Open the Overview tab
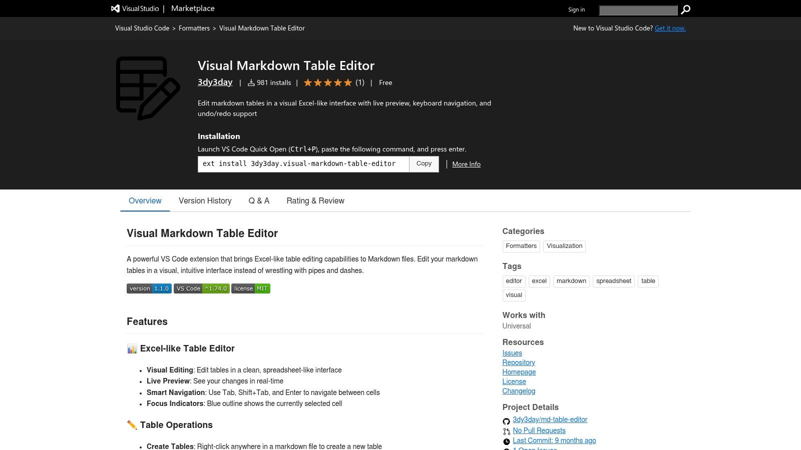Viewport: 801px width, 450px height. tap(145, 200)
